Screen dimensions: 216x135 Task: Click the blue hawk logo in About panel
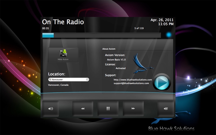[143, 63]
